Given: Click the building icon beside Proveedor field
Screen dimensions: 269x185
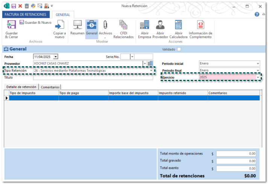Looking at the screenshot, I should (150, 64).
